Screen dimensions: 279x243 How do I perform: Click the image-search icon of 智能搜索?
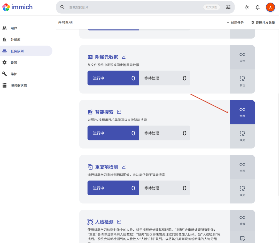(x=90, y=112)
